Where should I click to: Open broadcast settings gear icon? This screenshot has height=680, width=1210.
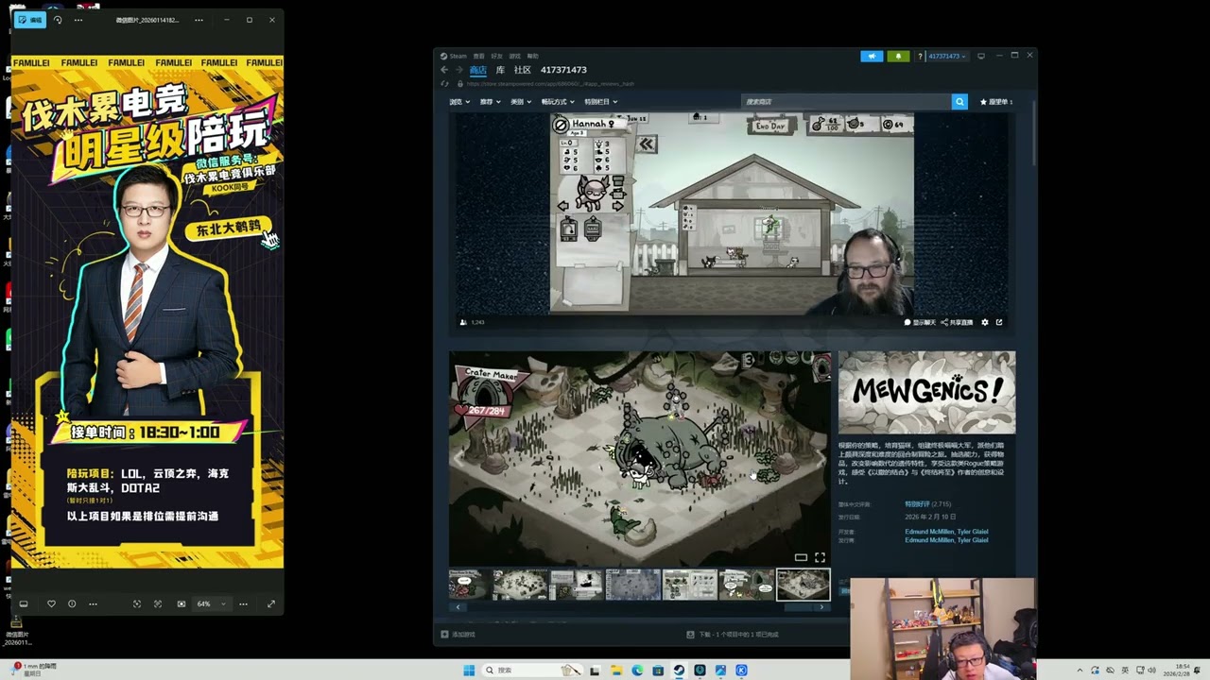pos(985,322)
